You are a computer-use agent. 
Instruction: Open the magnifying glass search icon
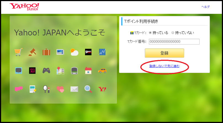pyautogui.click(x=88, y=89)
